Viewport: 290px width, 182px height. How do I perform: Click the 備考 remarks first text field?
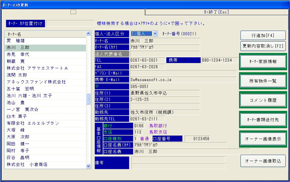pos(178,159)
